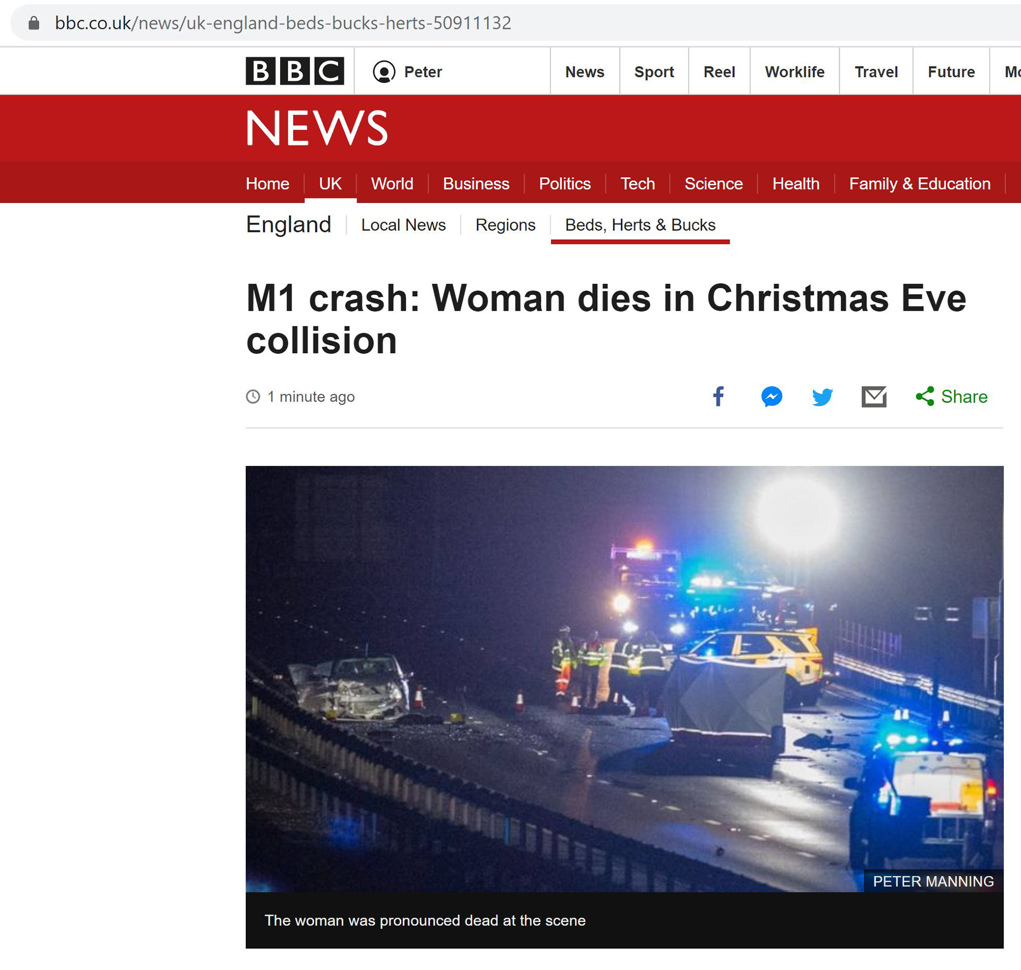Open the Peter account profile icon
Screen dimensions: 1021x970
click(384, 72)
